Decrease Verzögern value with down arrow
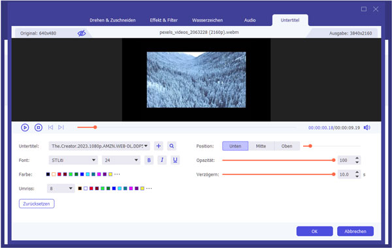 (357, 177)
